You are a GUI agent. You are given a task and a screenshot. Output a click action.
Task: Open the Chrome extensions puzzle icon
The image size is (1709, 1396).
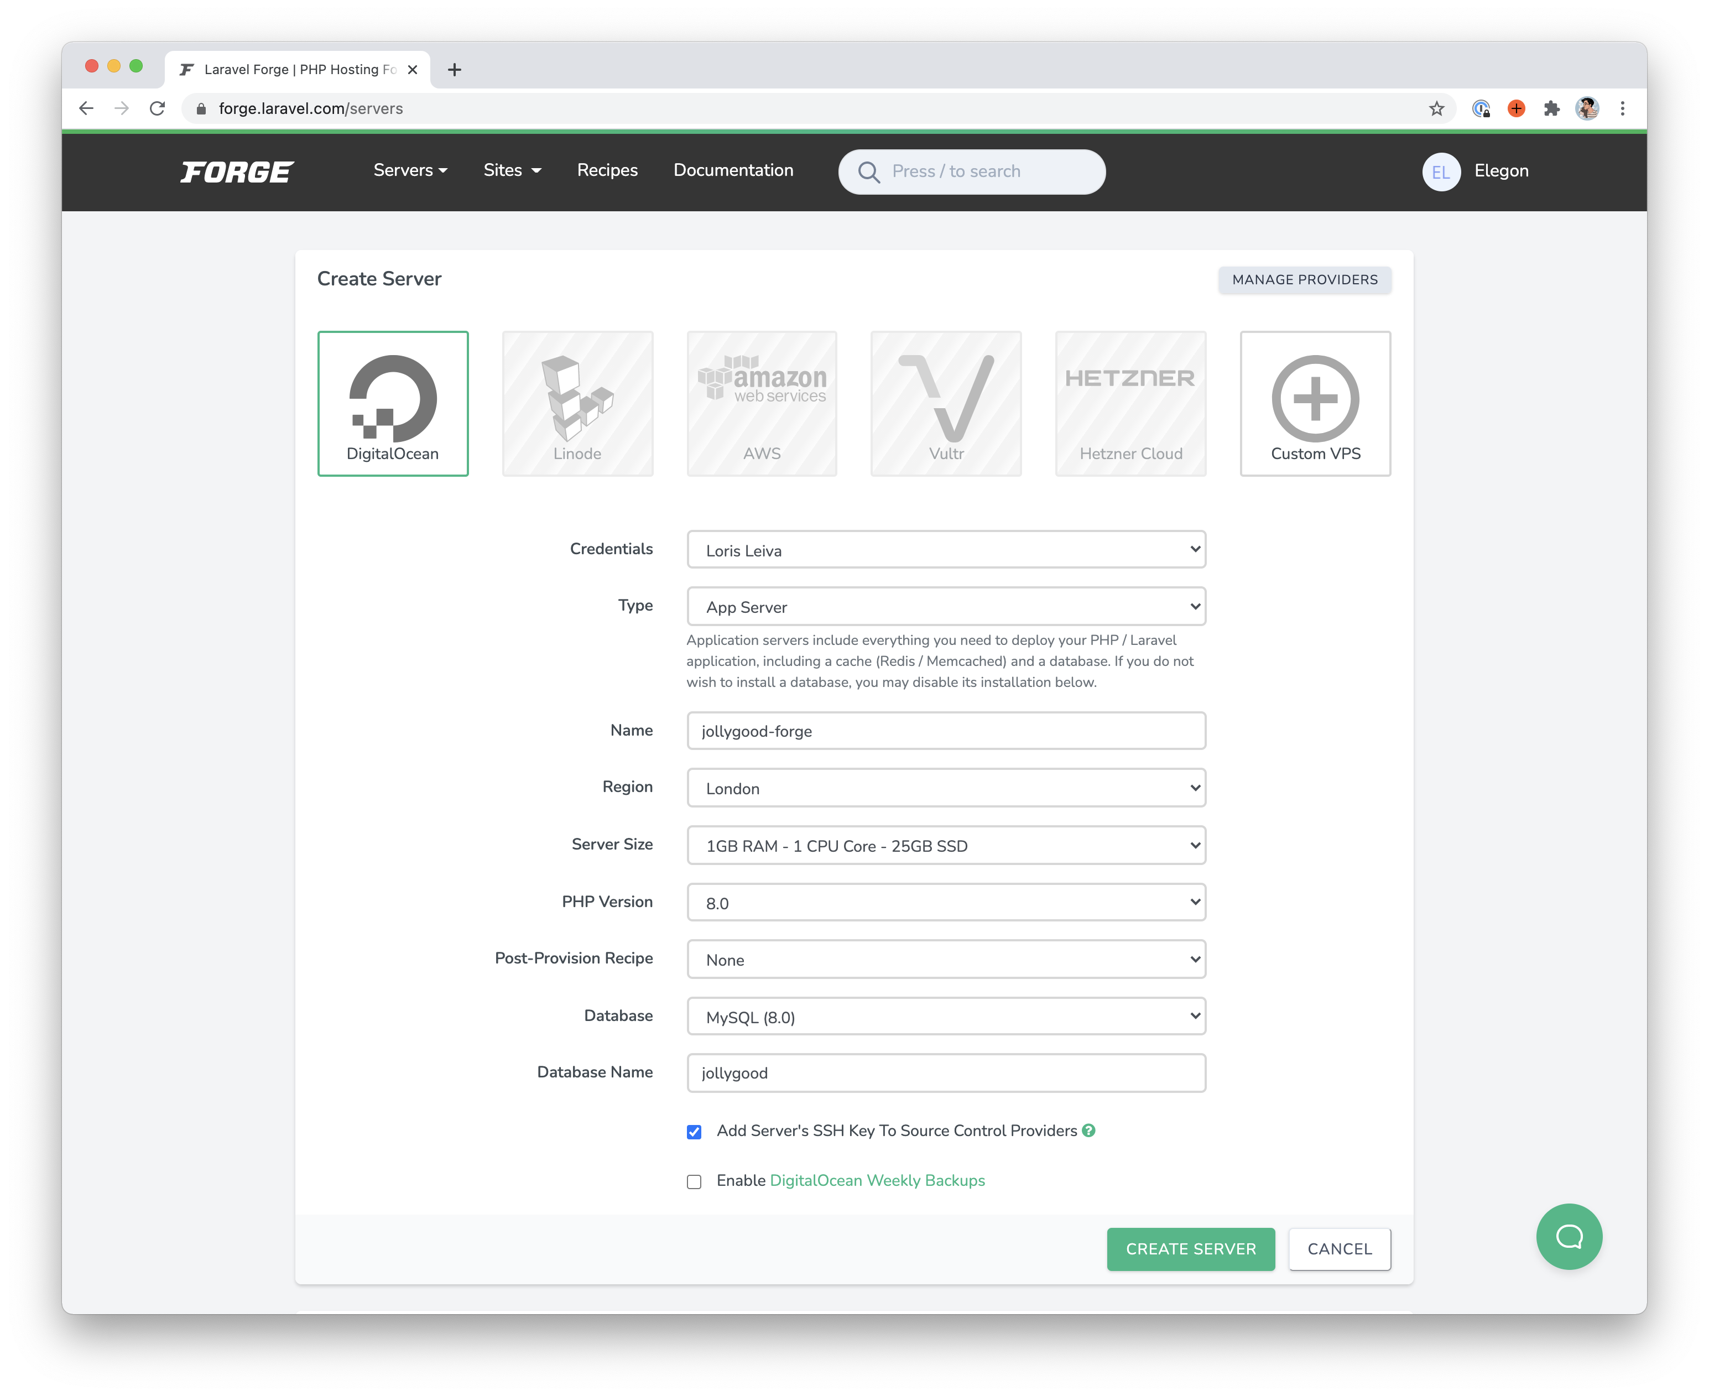[1551, 108]
